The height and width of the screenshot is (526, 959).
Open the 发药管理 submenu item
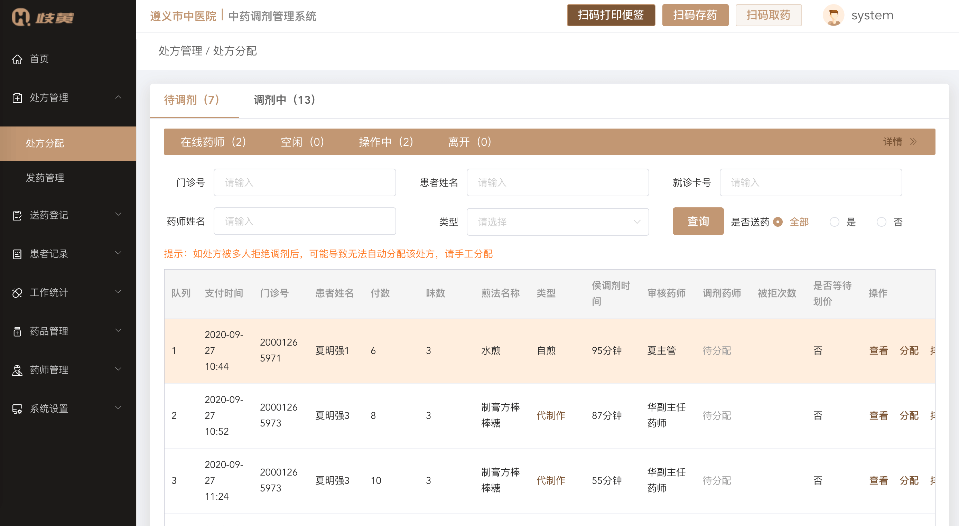pyautogui.click(x=45, y=178)
